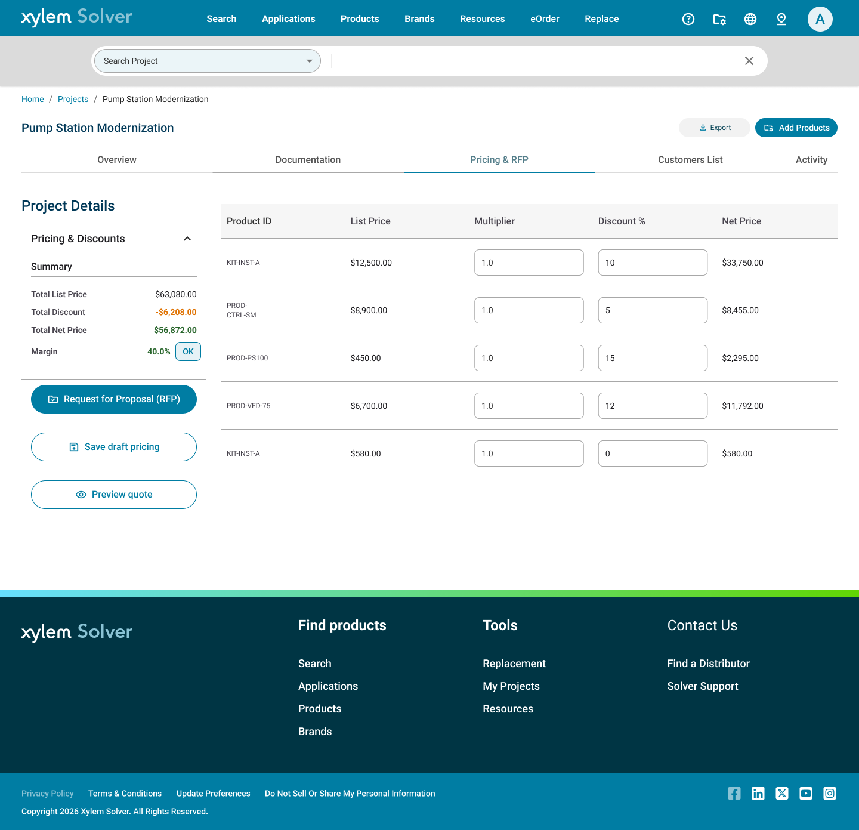Edit the Multiplier field for PROD-VFD-75
Image resolution: width=859 pixels, height=830 pixels.
point(529,405)
